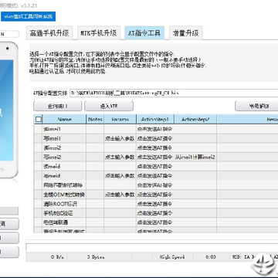Click the Params column header
The image size is (278, 278).
coord(120,120)
